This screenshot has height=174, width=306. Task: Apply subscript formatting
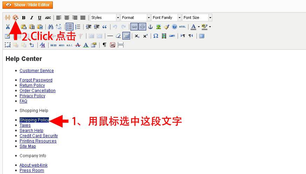tap(137, 36)
